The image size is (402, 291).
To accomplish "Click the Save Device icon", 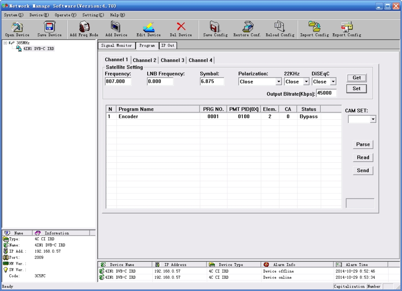I will tap(49, 27).
